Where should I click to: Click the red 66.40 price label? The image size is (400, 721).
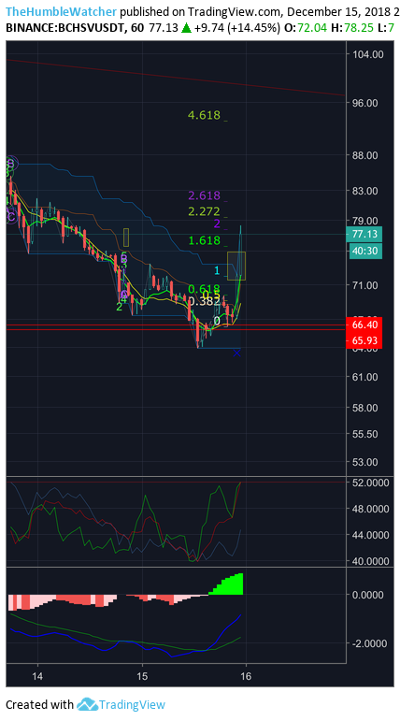coord(364,324)
